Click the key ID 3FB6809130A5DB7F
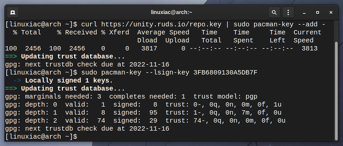 pos(225,72)
